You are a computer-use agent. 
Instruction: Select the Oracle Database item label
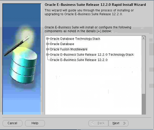coord(62,44)
